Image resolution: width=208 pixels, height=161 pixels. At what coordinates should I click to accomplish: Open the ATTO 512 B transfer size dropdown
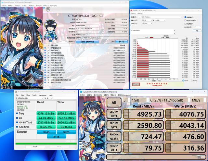click(147, 20)
